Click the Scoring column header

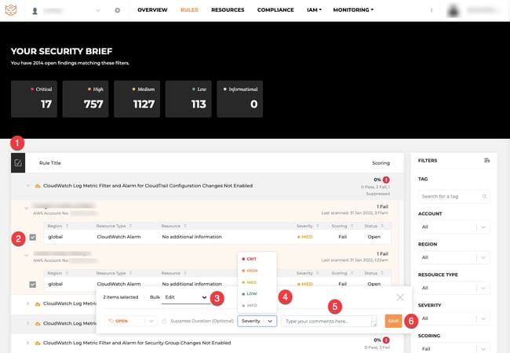[x=381, y=163]
